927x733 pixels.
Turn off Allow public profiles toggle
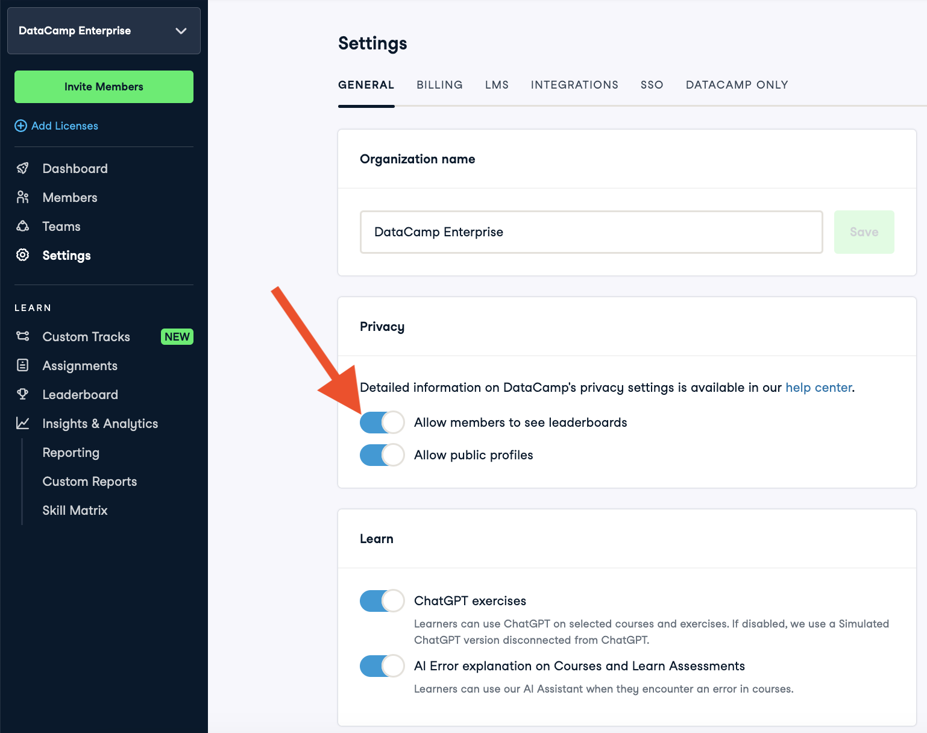(382, 455)
